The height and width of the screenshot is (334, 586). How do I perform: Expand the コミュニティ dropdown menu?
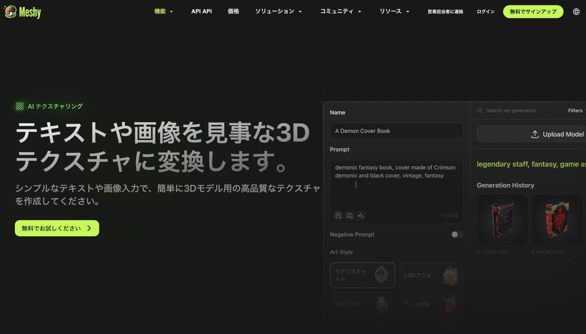point(340,11)
